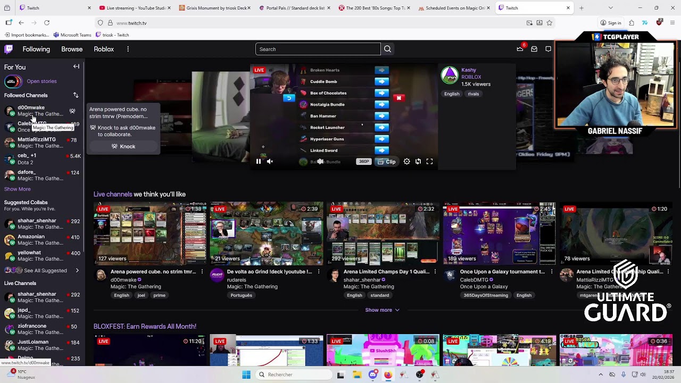Collapse the For You sidebar

76,66
